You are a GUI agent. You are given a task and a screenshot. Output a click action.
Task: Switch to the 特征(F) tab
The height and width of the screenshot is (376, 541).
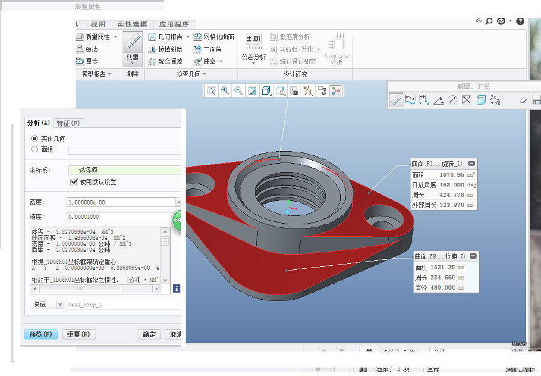[68, 123]
